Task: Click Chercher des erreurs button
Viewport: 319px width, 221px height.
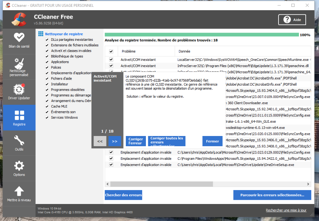Action: pos(123,195)
